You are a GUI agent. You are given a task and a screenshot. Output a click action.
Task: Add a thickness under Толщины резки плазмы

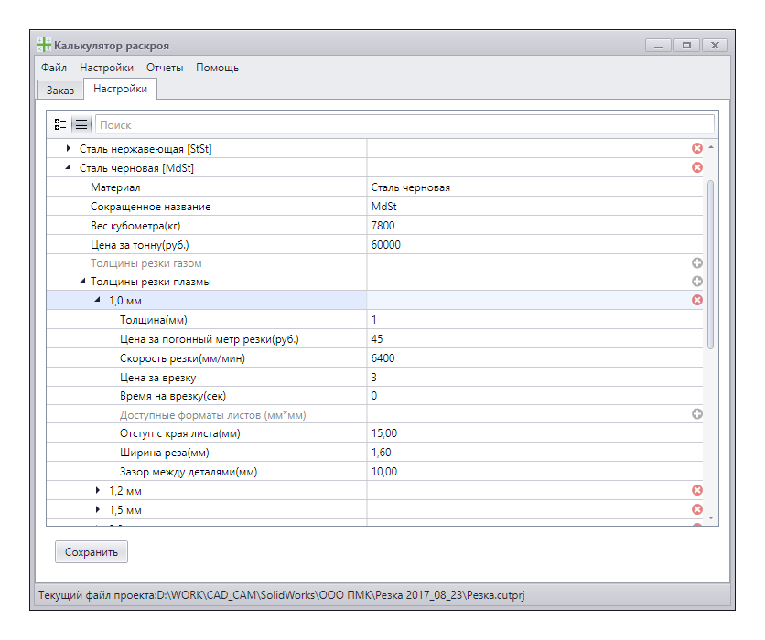pos(697,282)
